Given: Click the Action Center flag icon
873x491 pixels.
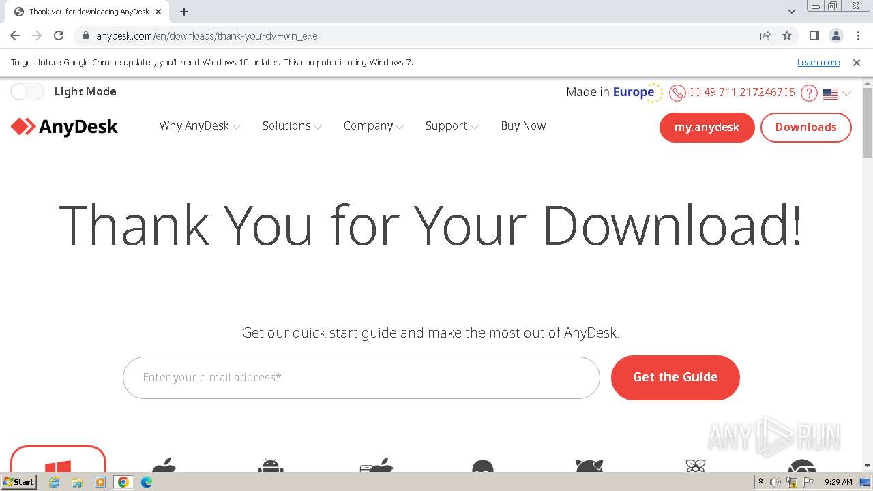Looking at the screenshot, I should [808, 482].
